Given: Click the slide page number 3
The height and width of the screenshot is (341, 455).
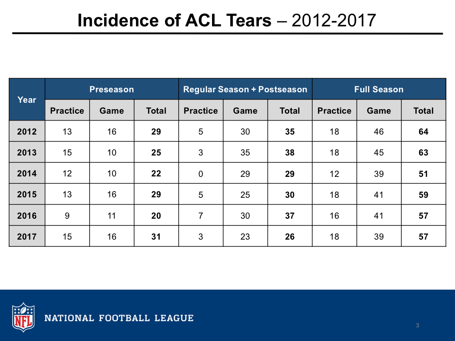Looking at the screenshot, I should pyautogui.click(x=417, y=325).
